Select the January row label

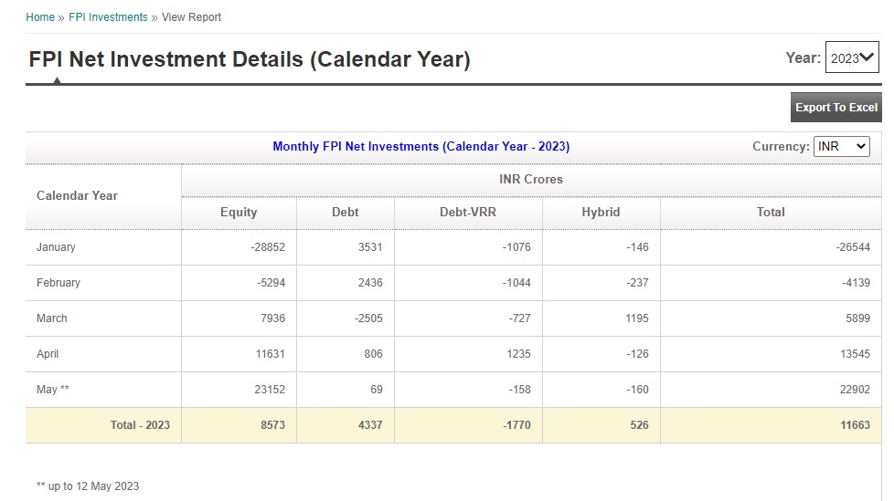click(56, 247)
